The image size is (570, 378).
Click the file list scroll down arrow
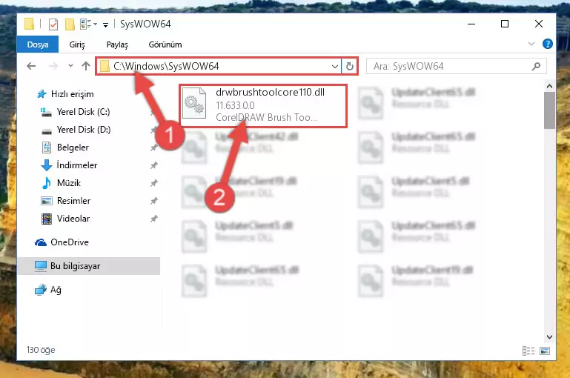[x=549, y=337]
